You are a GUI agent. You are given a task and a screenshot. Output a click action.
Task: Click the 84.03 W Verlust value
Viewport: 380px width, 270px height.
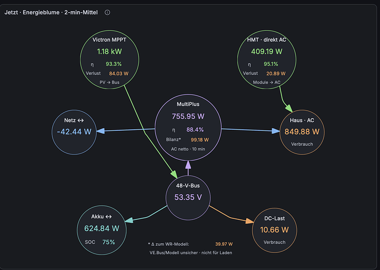point(119,74)
